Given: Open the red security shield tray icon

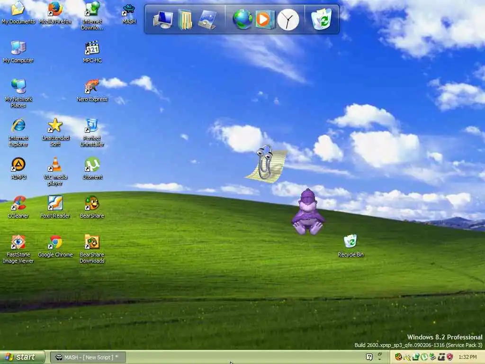Looking at the screenshot, I should coord(449,357).
